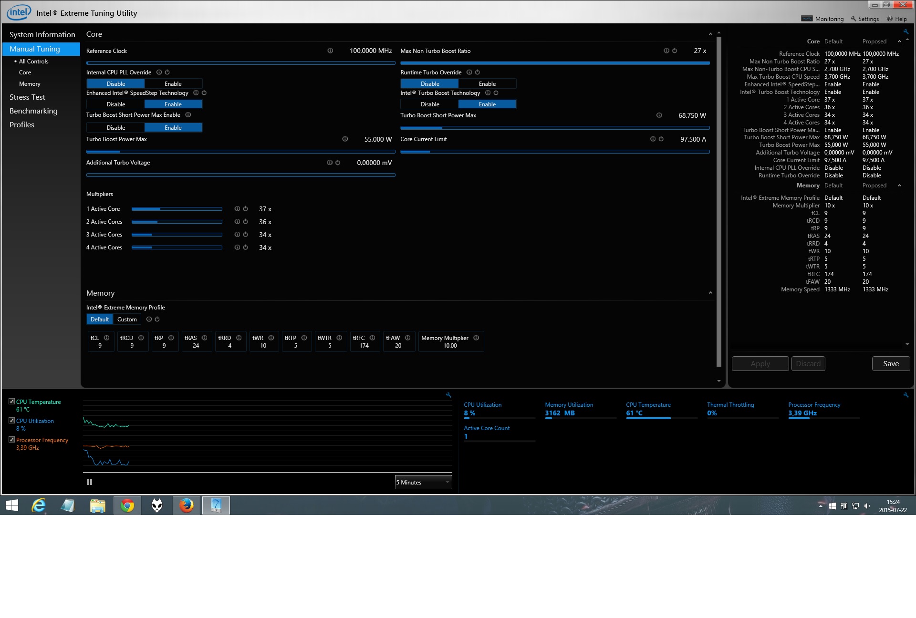Click reset icon for Intel Turbo Boost Technology

coord(496,93)
